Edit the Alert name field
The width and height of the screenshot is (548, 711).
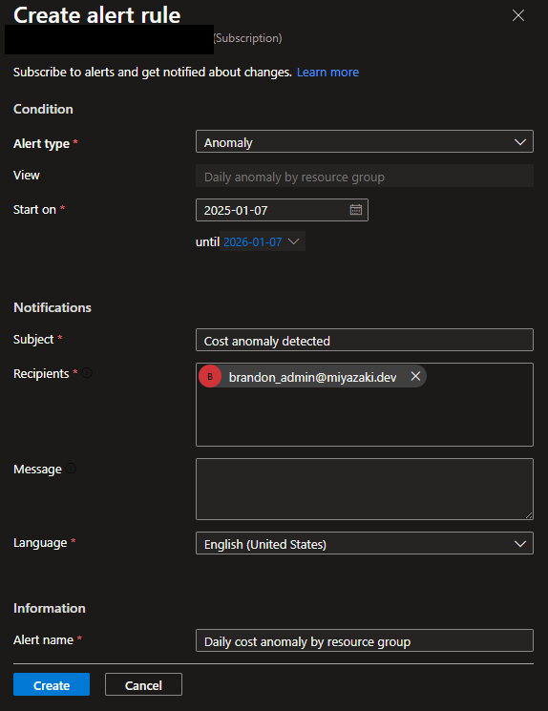coord(365,640)
